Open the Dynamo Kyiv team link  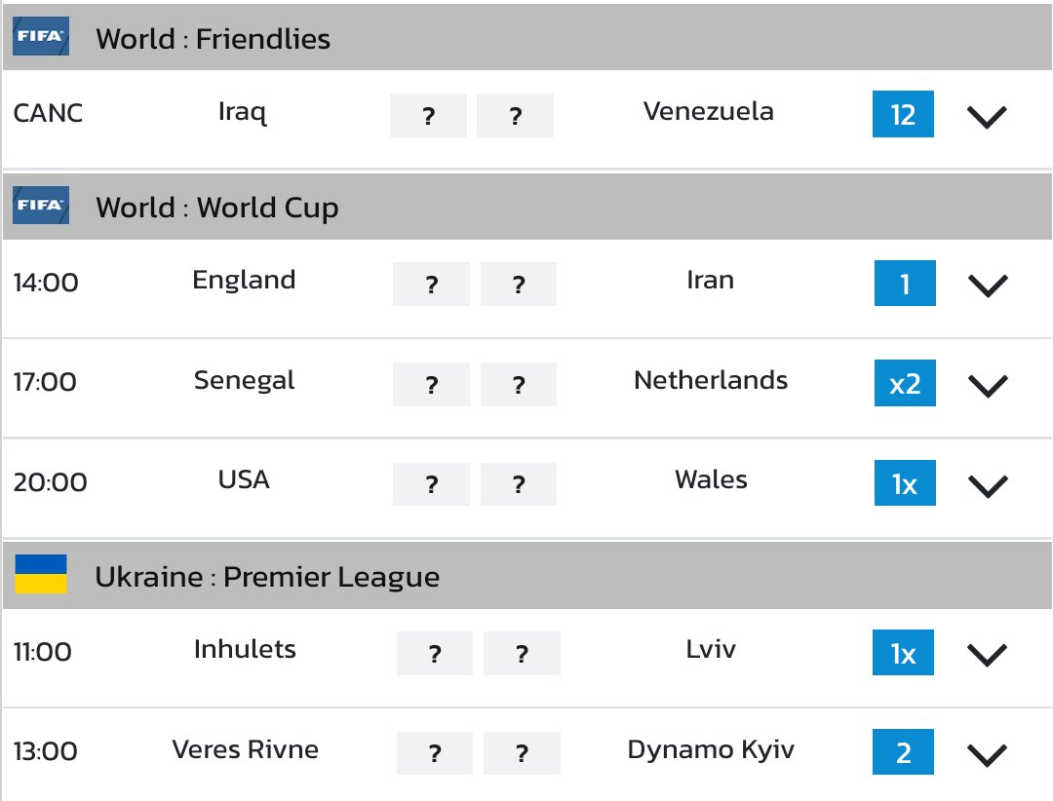[711, 749]
